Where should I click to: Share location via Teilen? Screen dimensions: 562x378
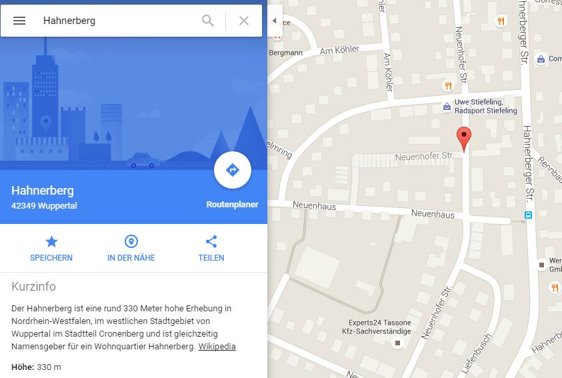click(x=211, y=248)
